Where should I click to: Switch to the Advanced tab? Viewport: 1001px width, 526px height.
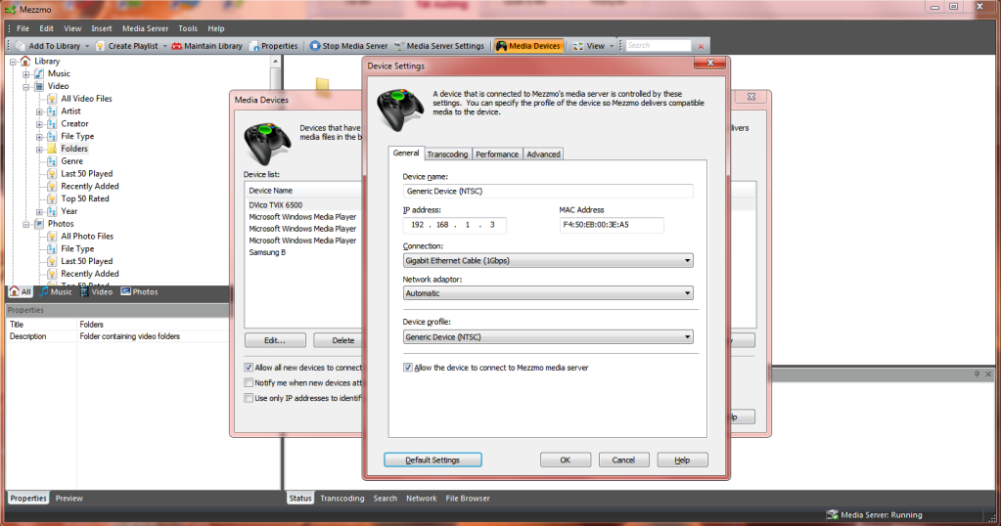click(x=543, y=154)
